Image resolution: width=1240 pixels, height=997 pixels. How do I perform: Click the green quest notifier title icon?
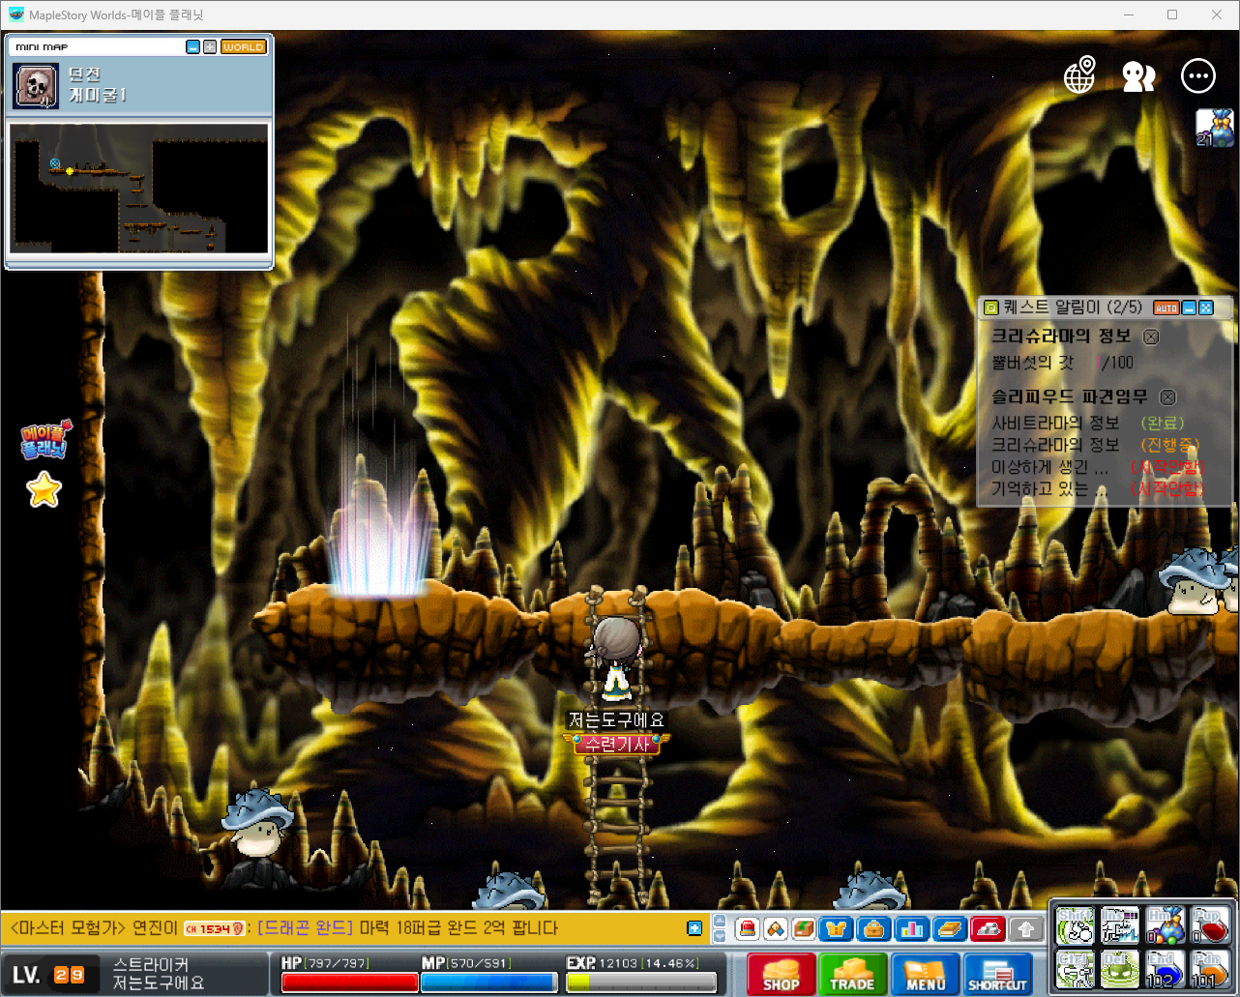990,308
